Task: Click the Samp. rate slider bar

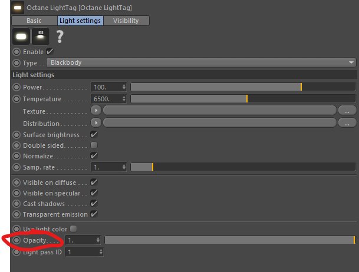Action: click(x=243, y=167)
